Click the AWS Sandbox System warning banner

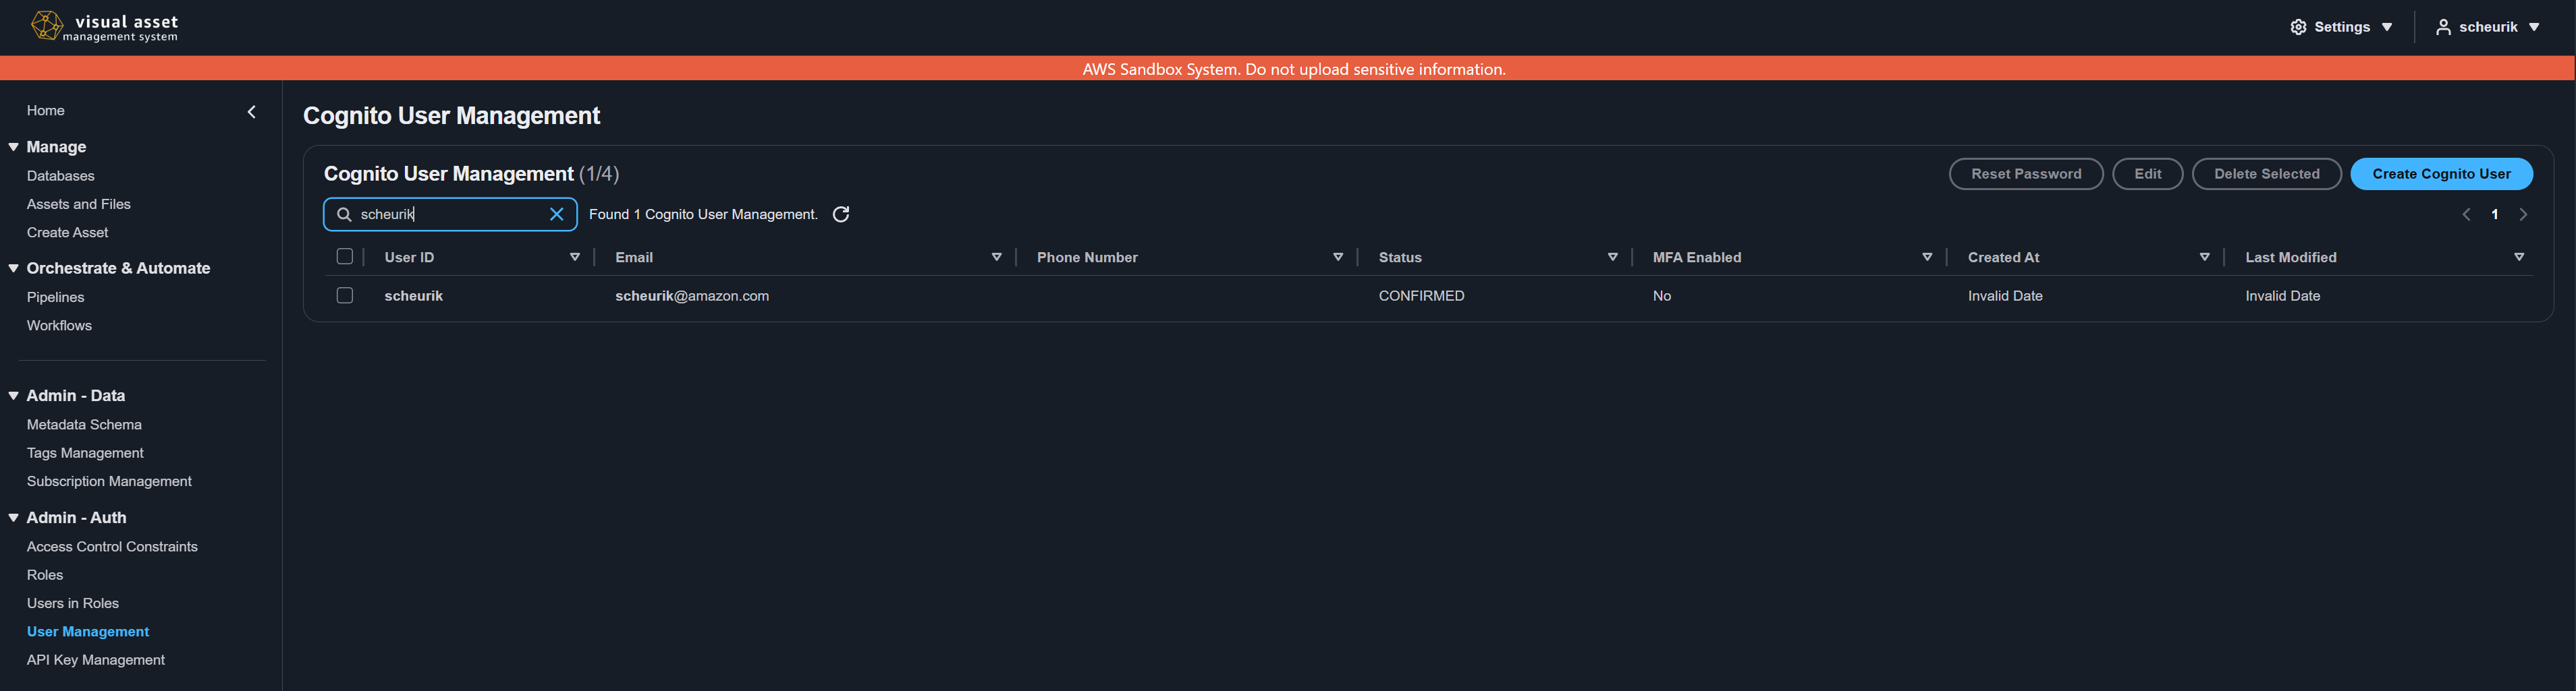[x=1288, y=69]
